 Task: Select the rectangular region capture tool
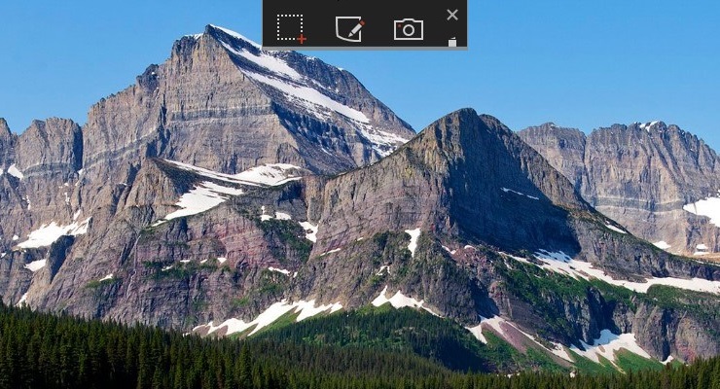coord(291,28)
